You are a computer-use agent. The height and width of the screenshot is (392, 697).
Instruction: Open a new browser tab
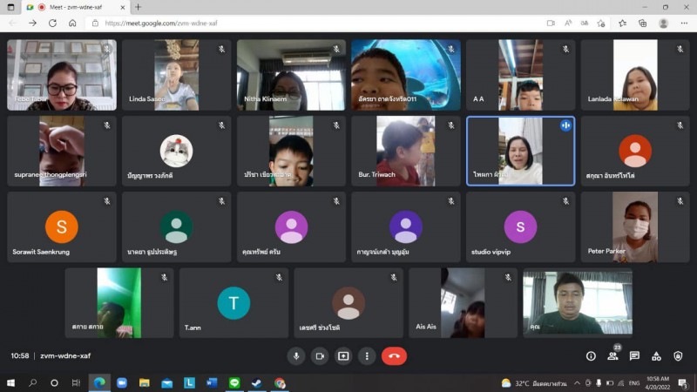[x=138, y=7]
